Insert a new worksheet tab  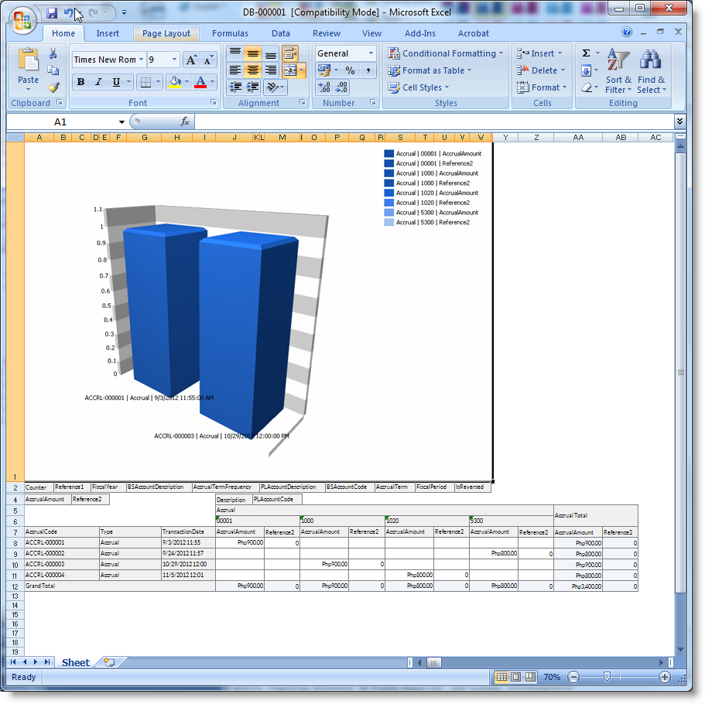(x=109, y=662)
